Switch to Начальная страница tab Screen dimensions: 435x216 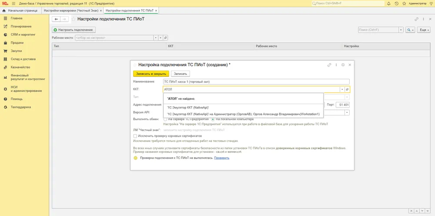[x=23, y=10]
